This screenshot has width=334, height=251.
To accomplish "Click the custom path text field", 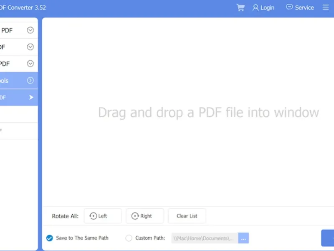I will (205, 238).
